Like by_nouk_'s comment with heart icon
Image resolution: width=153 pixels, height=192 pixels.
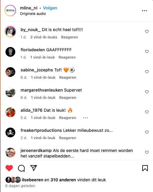pyautogui.click(x=147, y=31)
